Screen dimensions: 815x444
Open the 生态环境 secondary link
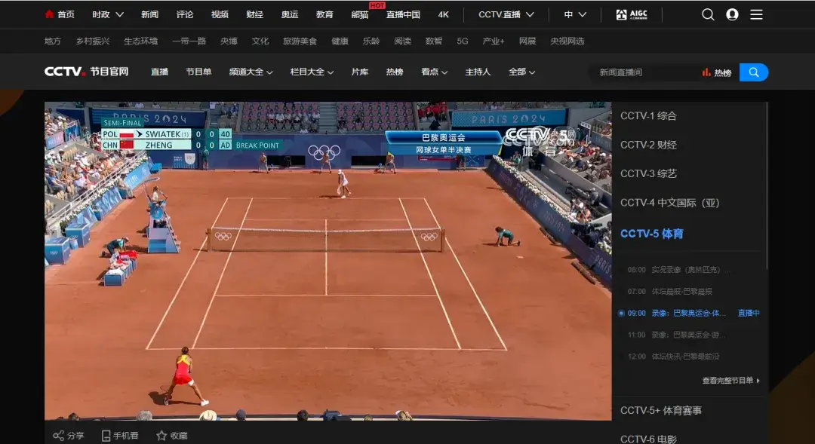[x=141, y=41]
